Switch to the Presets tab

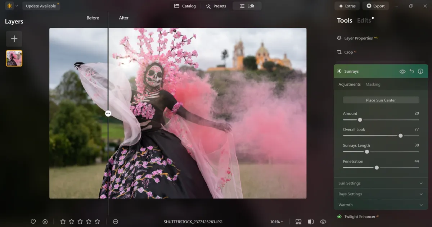[216, 6]
